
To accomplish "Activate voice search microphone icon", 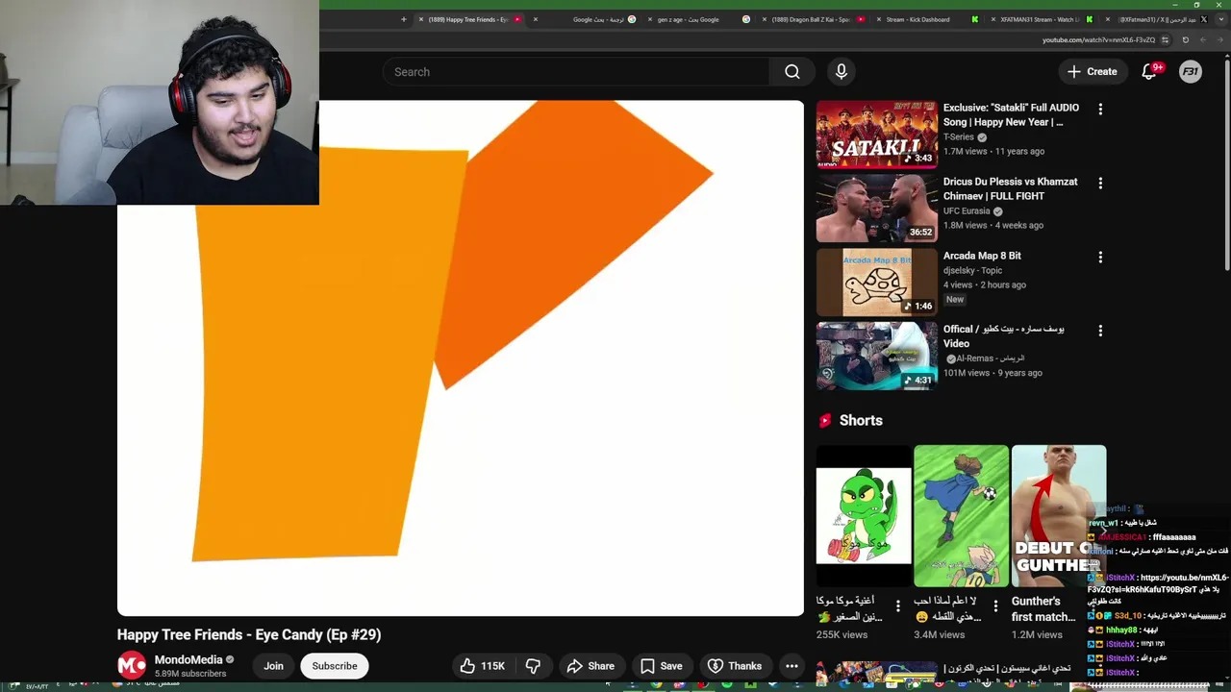I will (842, 72).
